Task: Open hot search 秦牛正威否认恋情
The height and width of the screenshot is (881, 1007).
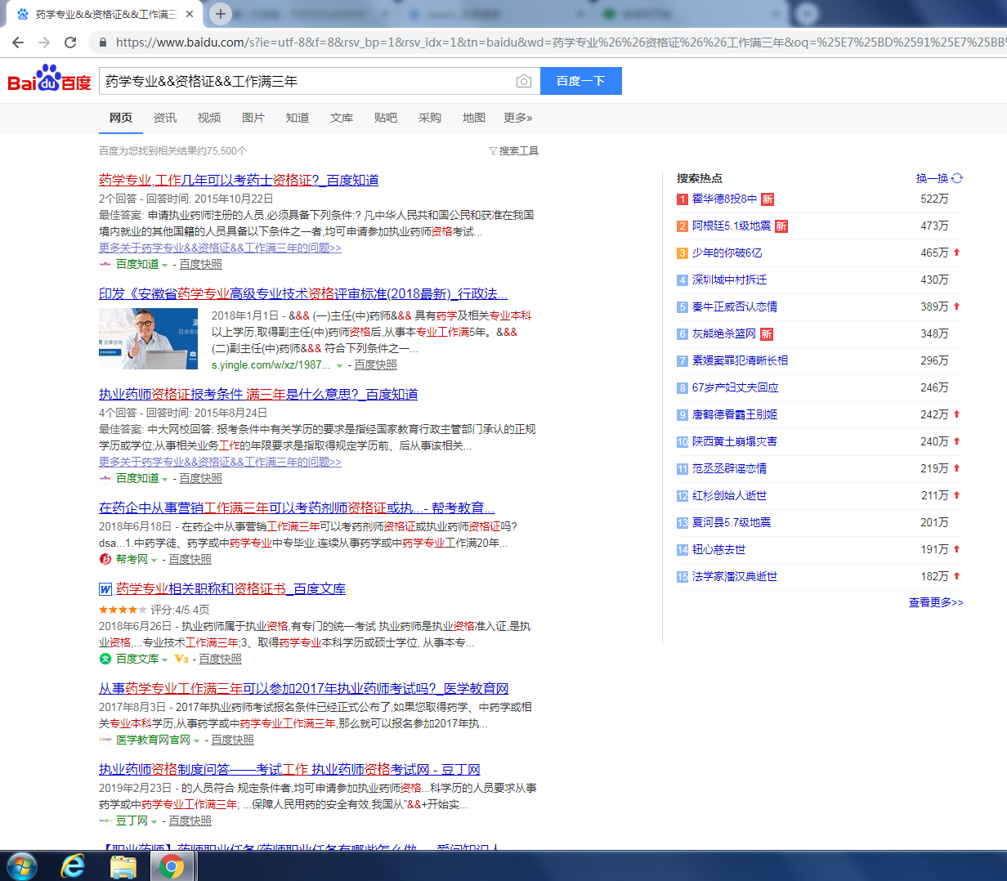Action: tap(735, 306)
